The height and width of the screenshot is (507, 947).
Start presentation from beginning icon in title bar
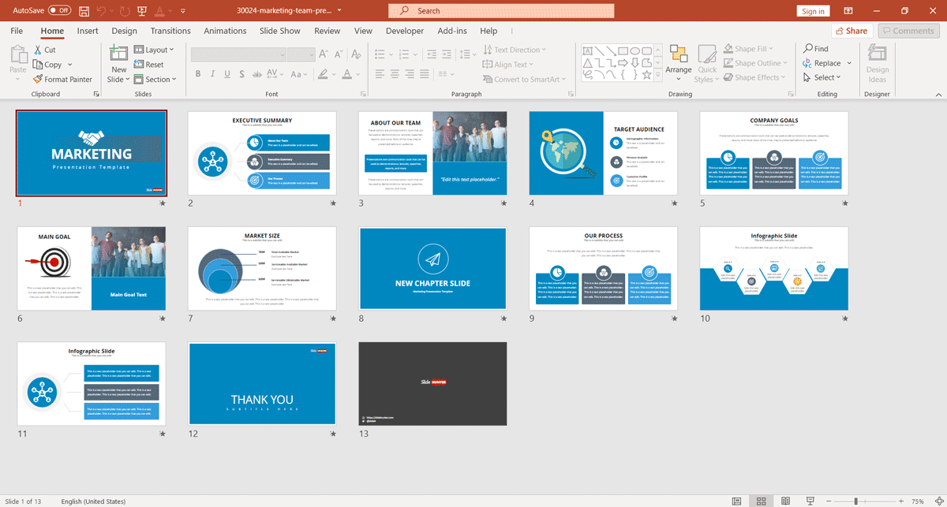pos(141,11)
